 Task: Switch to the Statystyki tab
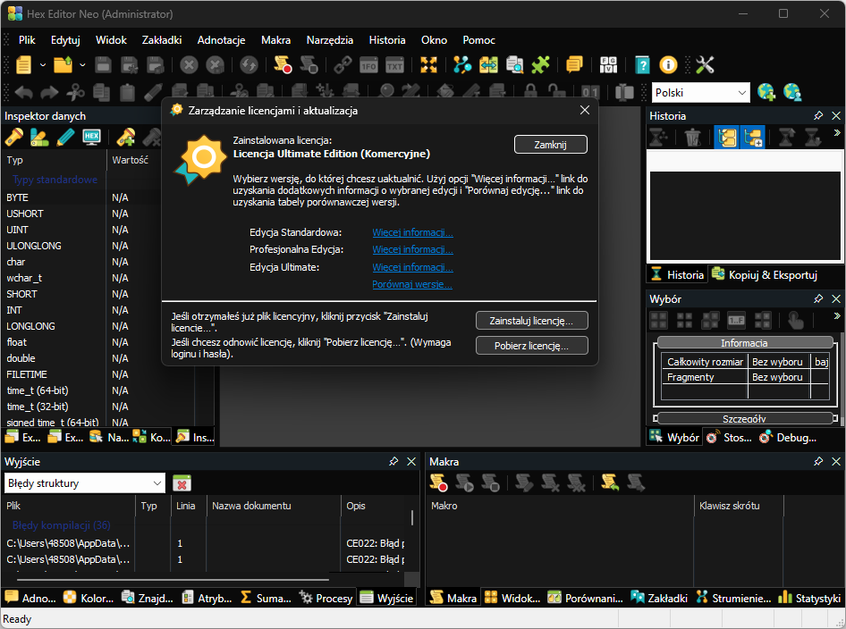809,598
